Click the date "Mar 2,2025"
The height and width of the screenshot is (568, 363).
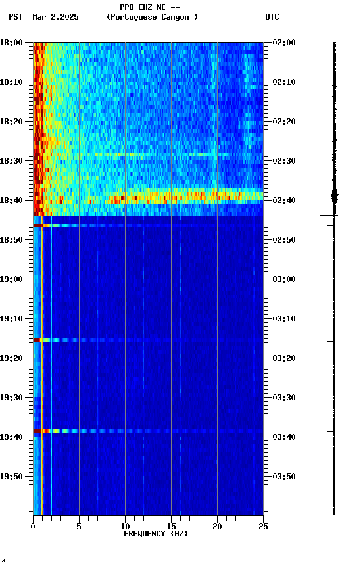point(55,17)
